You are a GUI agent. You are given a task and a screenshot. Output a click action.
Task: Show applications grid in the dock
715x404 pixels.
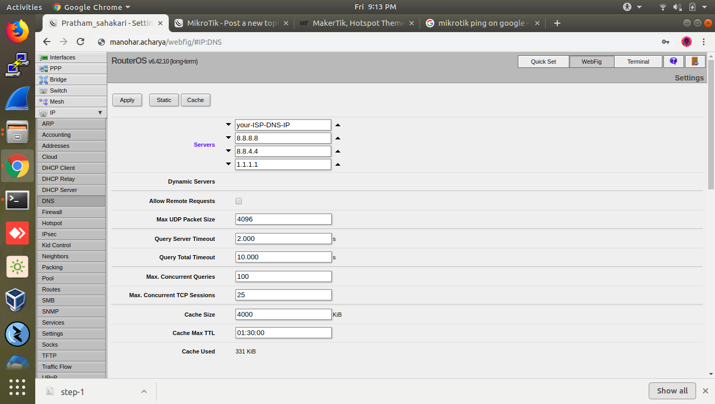[17, 387]
